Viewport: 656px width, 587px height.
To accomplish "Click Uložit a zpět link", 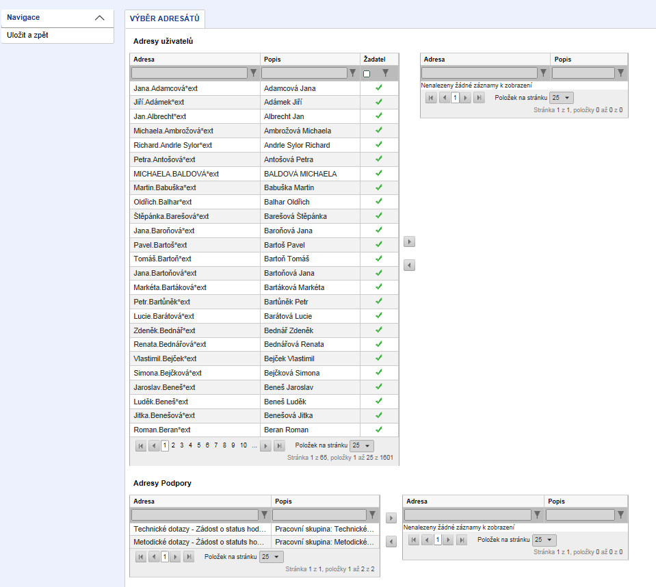I will 27,35.
